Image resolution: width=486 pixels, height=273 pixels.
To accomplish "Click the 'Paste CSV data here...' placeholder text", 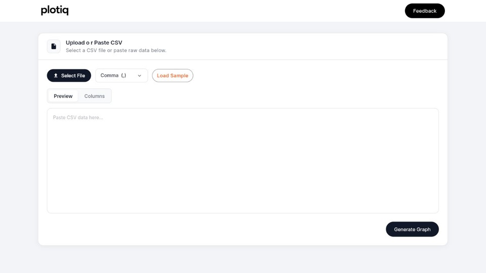I will coord(78,117).
